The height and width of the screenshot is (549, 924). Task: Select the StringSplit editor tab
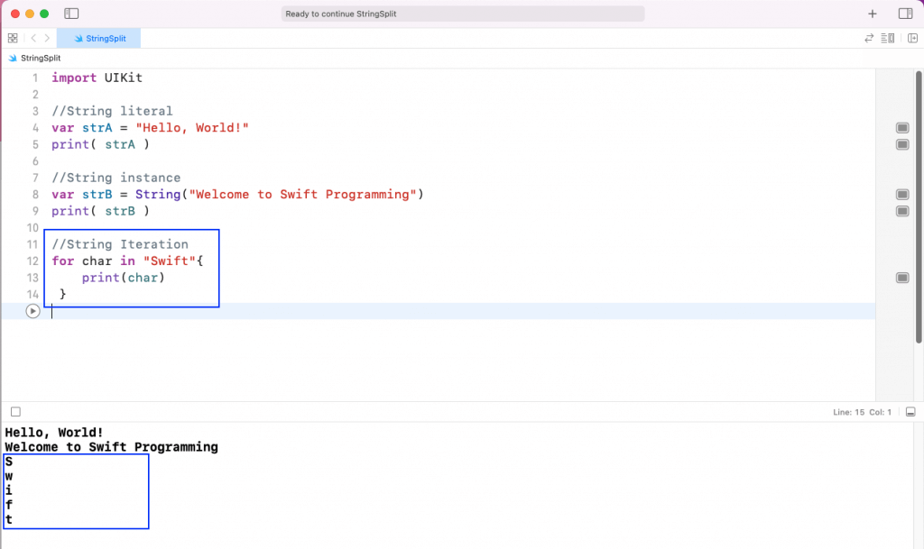pos(99,39)
